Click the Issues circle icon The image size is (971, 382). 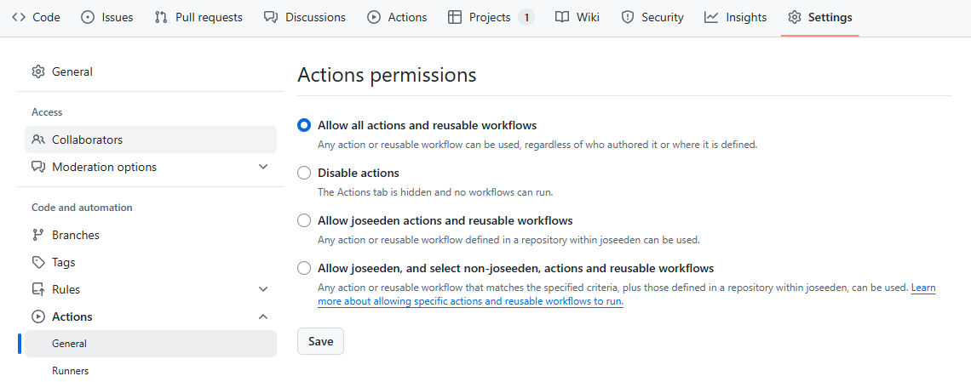88,17
